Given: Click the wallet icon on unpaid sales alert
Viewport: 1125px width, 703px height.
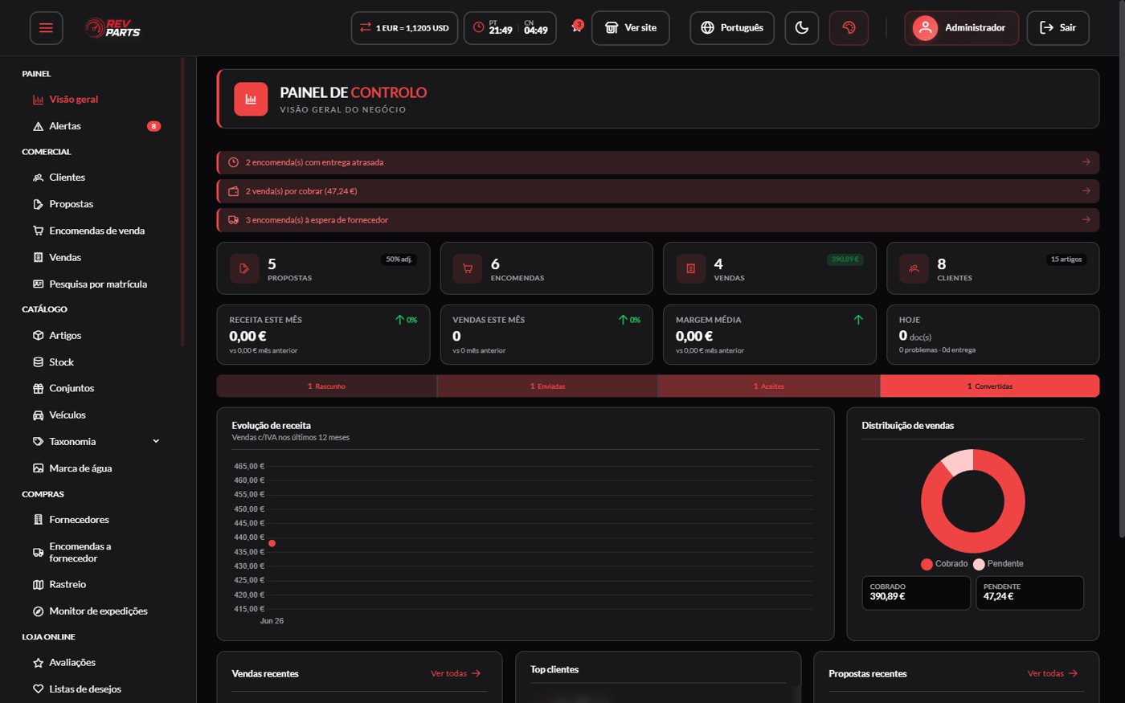Looking at the screenshot, I should (233, 191).
